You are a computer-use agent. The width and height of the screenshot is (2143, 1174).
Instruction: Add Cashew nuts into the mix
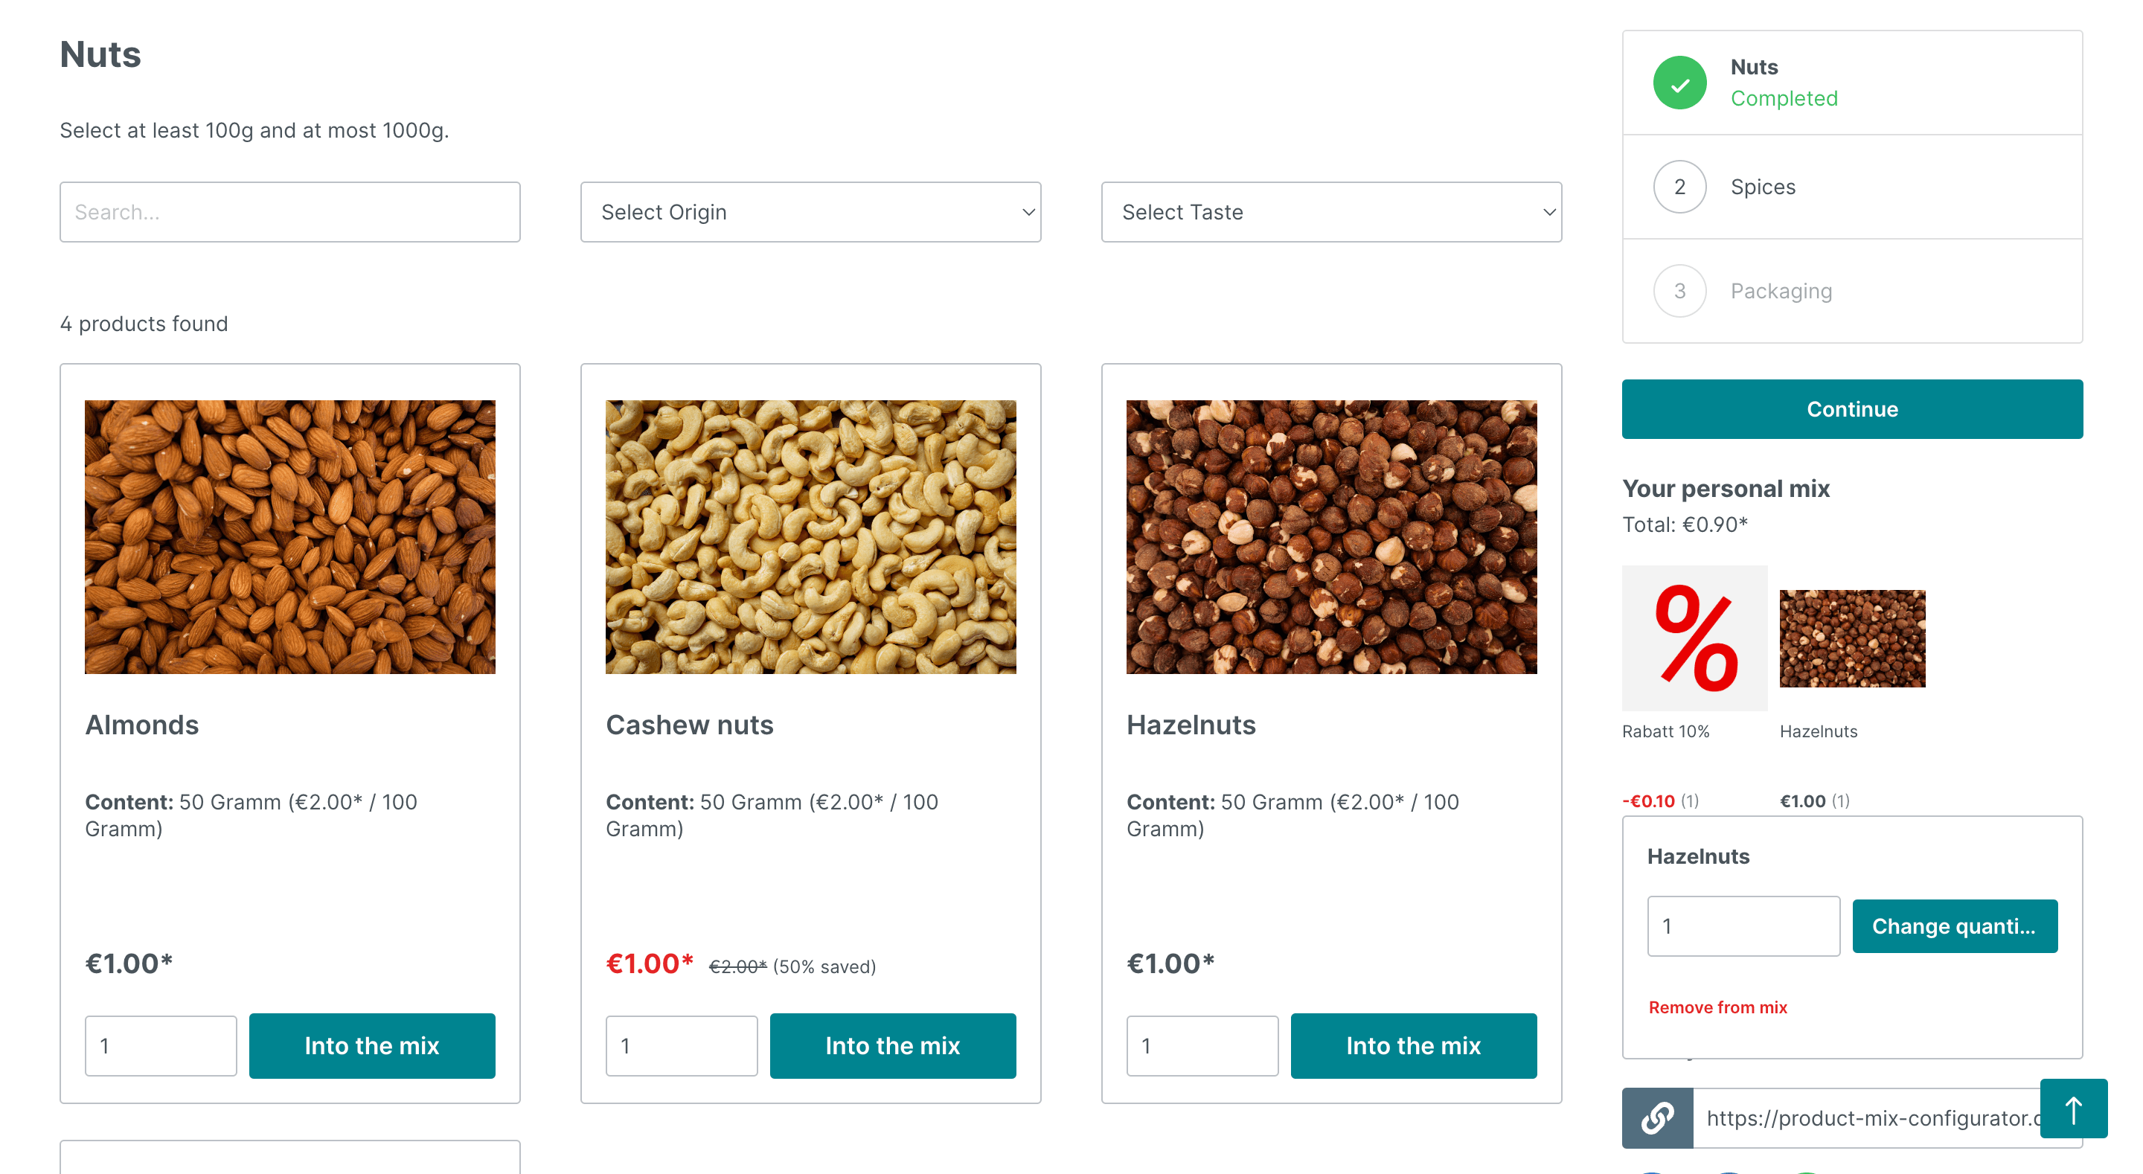pyautogui.click(x=892, y=1045)
